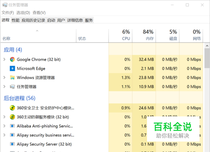210x152 pixels.
Task: Open the 查看(V) menu
Action: tap(39, 13)
